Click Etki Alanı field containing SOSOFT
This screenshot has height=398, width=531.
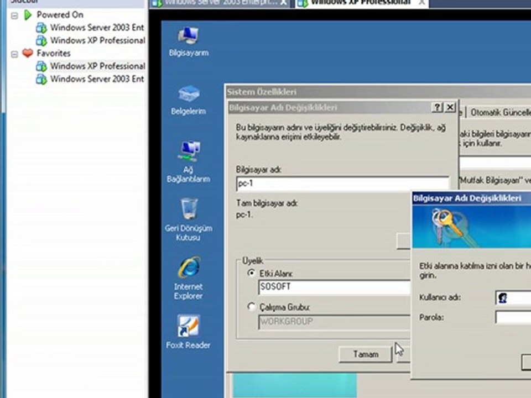(335, 287)
